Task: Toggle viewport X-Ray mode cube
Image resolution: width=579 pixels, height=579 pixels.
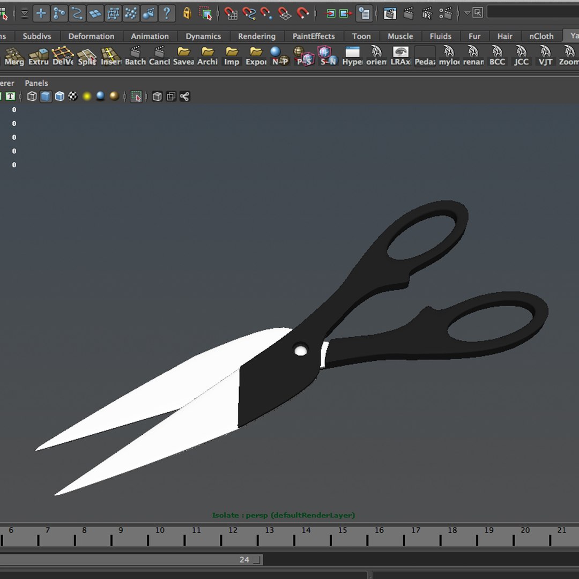Action: click(x=157, y=96)
